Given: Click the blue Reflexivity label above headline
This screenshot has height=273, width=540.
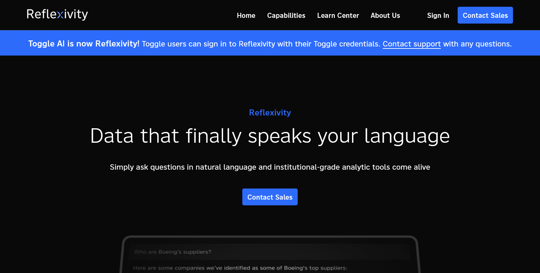Looking at the screenshot, I should click(270, 112).
